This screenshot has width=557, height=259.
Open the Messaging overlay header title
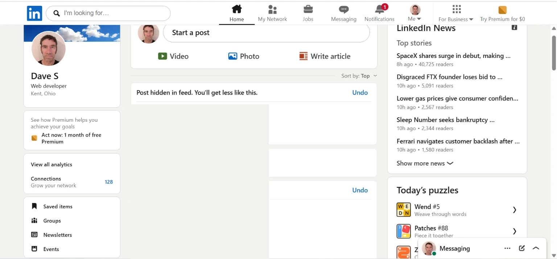pyautogui.click(x=455, y=248)
